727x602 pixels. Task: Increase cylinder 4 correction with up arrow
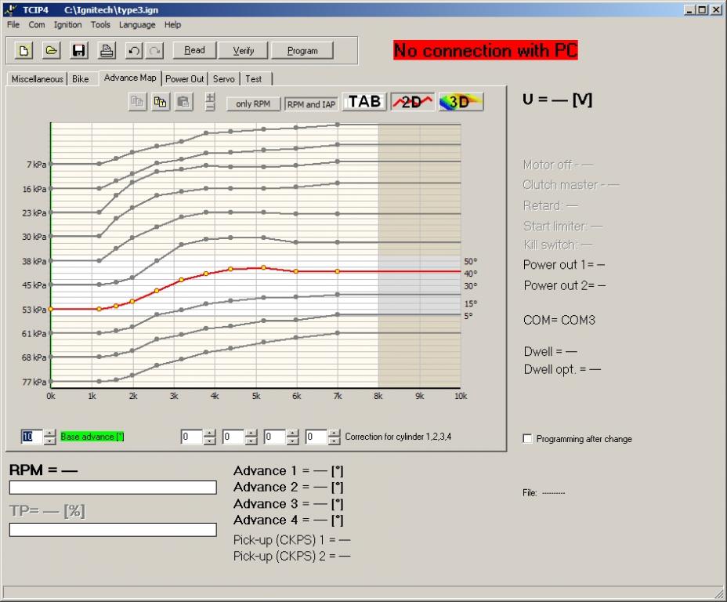click(x=335, y=433)
